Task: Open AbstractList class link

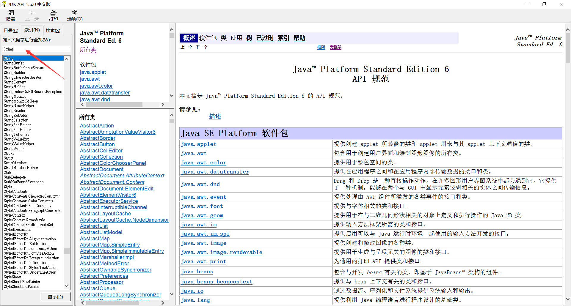Action: [x=94, y=226]
